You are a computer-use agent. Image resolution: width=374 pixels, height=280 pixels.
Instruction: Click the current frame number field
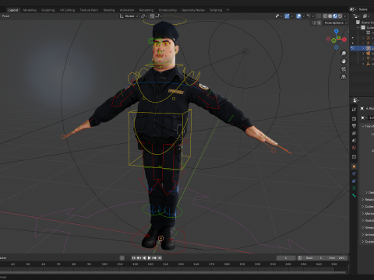tap(286, 258)
